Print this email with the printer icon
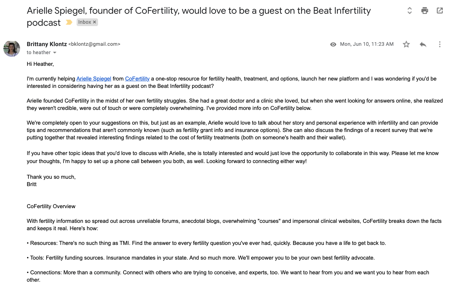Image resolution: width=450 pixels, height=288 pixels. point(425,11)
